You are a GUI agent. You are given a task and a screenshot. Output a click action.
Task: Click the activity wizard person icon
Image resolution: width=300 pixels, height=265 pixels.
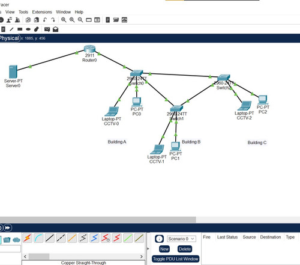point(9,20)
